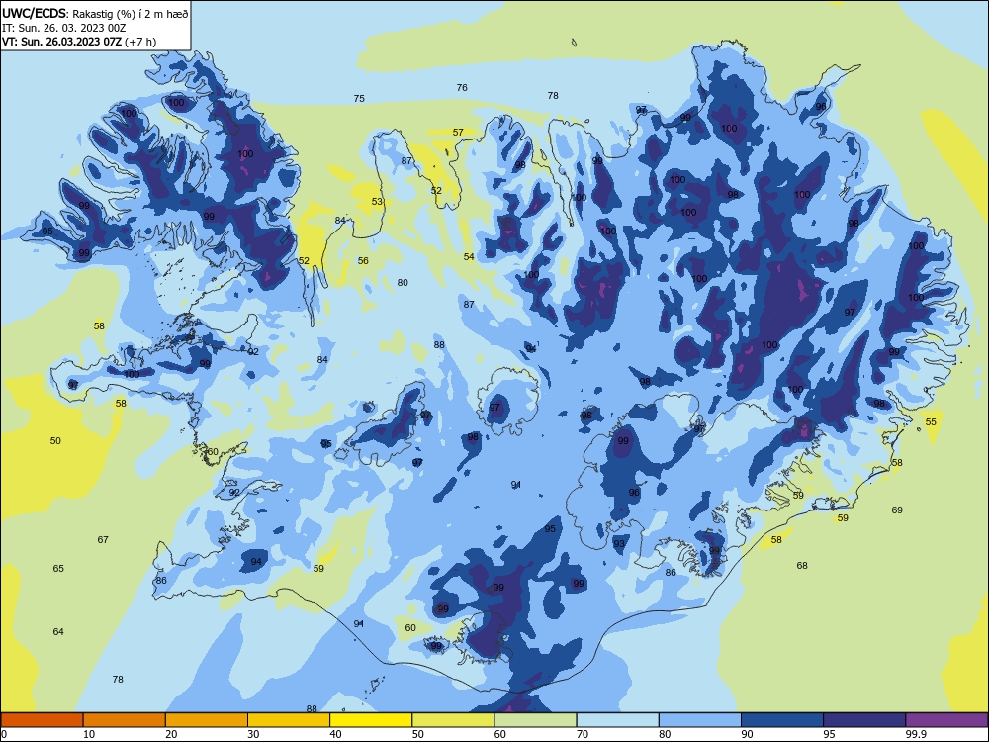Click the map value '75' in the northern sea
Screen dimensions: 989x742
click(x=359, y=98)
